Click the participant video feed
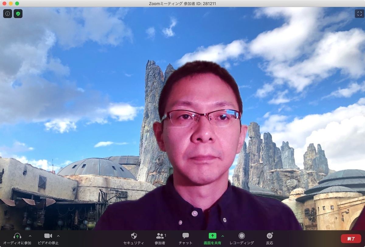This screenshot has width=365, height=247. pyautogui.click(x=182, y=118)
